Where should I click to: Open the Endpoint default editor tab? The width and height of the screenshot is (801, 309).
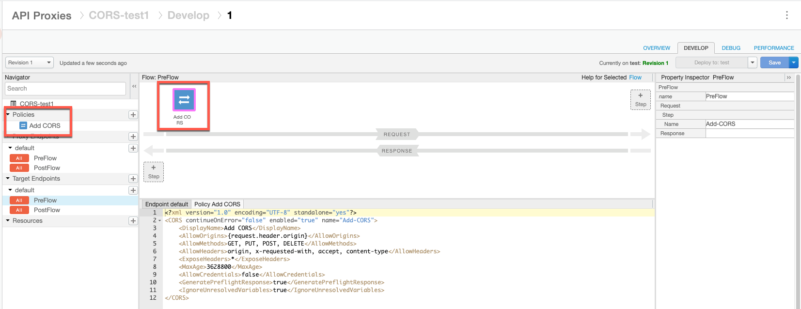(166, 204)
